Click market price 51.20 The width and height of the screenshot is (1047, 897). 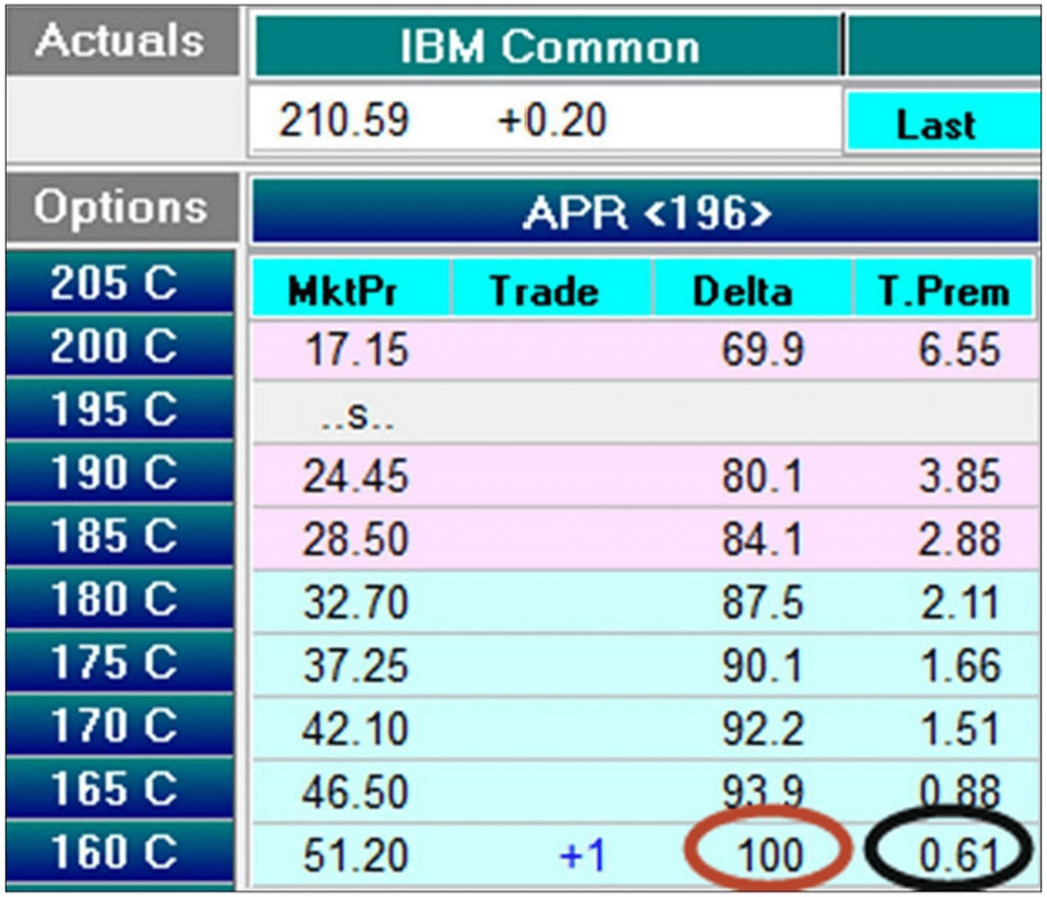pos(356,856)
